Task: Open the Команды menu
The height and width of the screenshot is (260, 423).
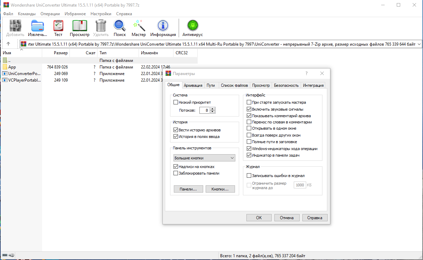Action: tap(27, 14)
